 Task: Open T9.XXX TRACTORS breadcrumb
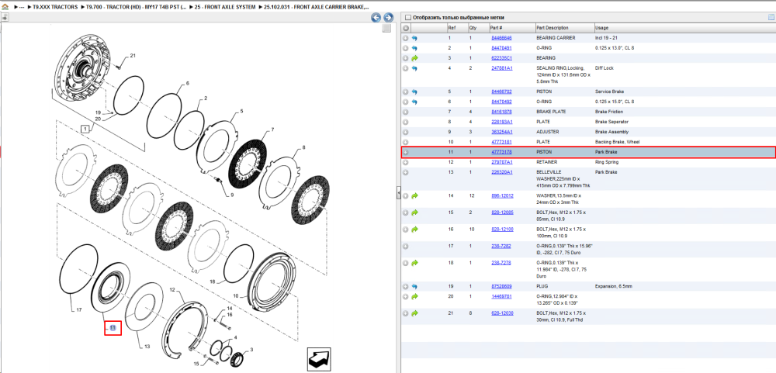[55, 8]
